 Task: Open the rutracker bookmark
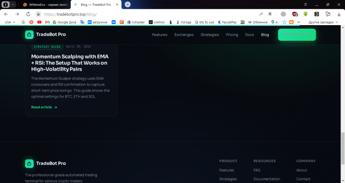136,22
